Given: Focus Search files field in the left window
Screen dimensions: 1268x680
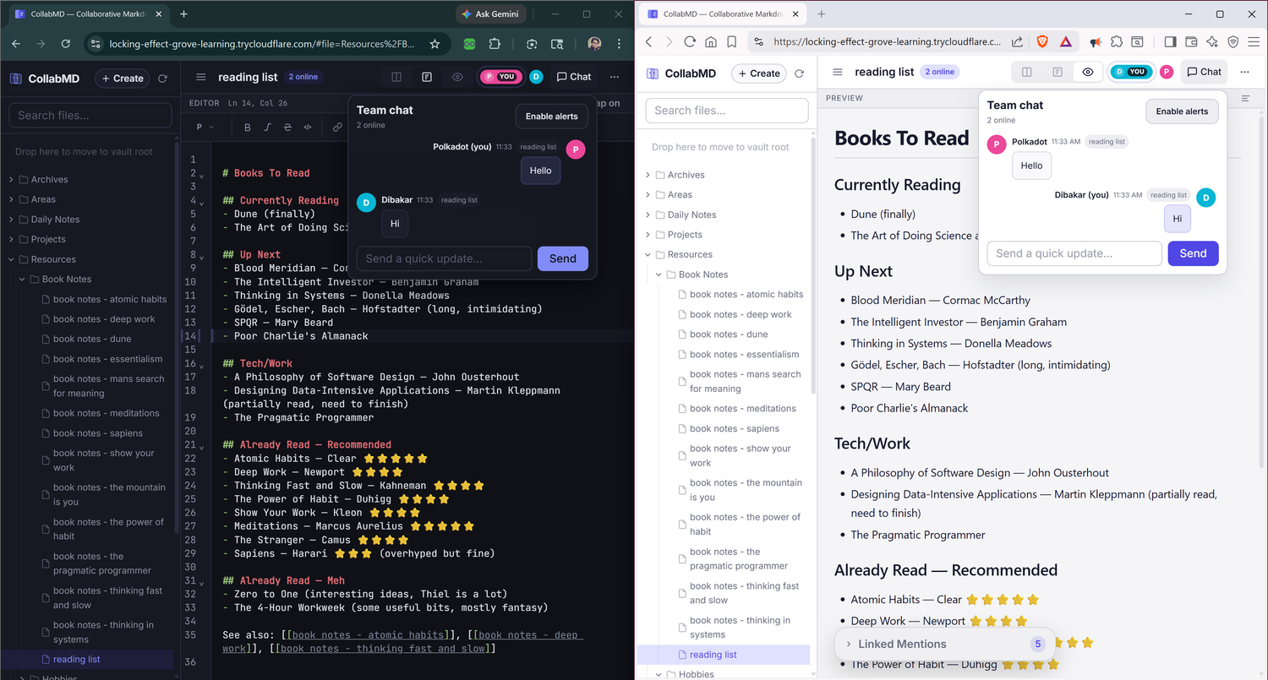Looking at the screenshot, I should pos(90,116).
